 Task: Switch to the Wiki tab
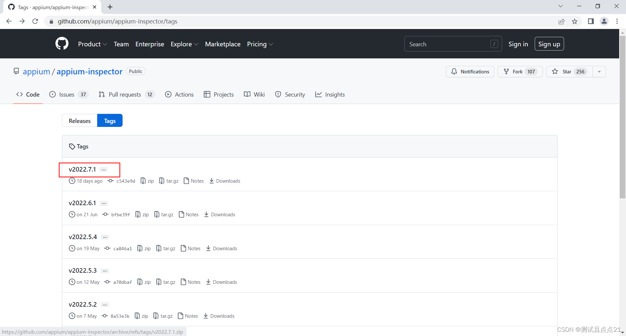(254, 94)
